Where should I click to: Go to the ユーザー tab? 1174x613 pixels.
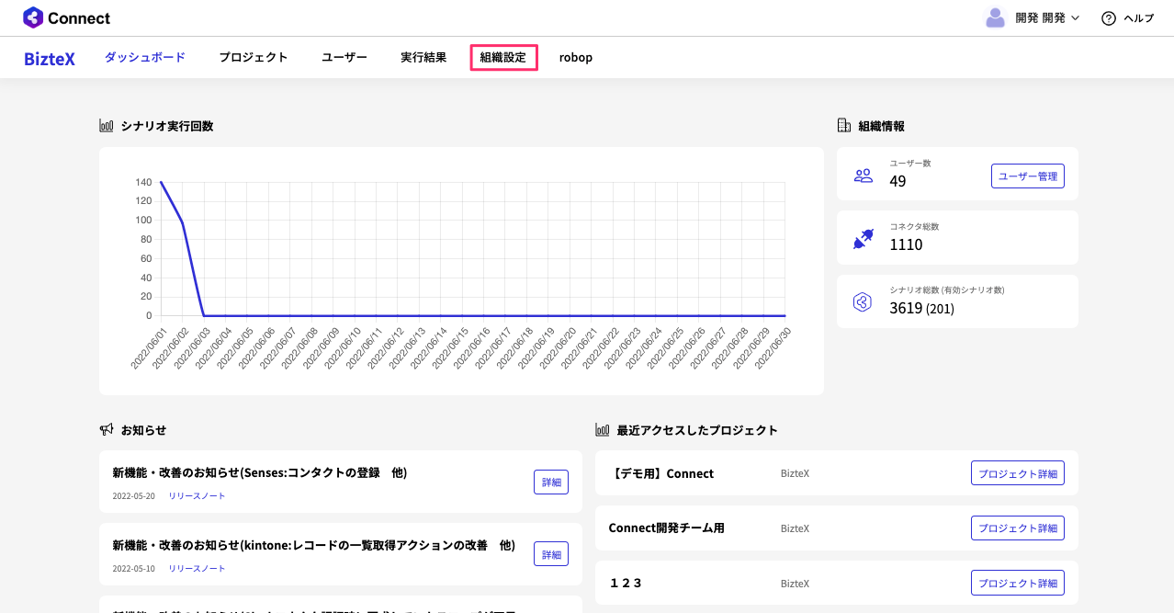pos(344,57)
